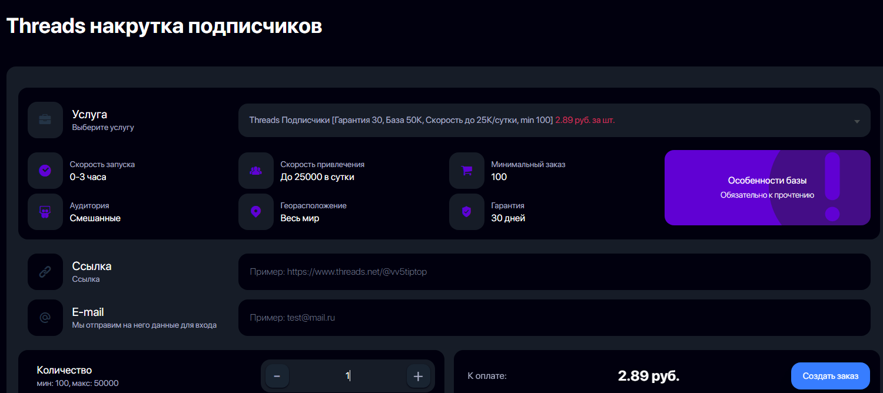Click the shopping cart icon for Минимальный заказ
Viewport: 883px width, 393px height.
click(466, 171)
